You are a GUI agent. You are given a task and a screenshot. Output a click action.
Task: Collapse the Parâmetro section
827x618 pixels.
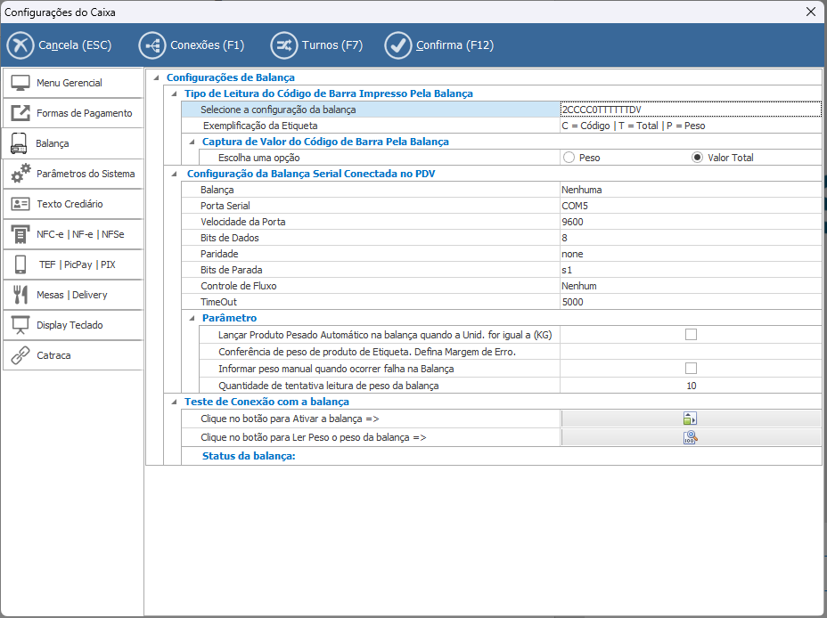[x=191, y=318]
